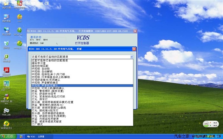The width and height of the screenshot is (223, 139).
Task: Select 这里可选择已备档的匹配通道 list entry
Action: pos(82,60)
